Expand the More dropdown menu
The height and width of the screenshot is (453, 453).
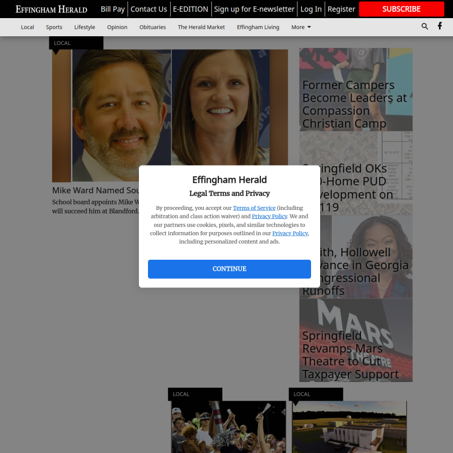(x=301, y=27)
